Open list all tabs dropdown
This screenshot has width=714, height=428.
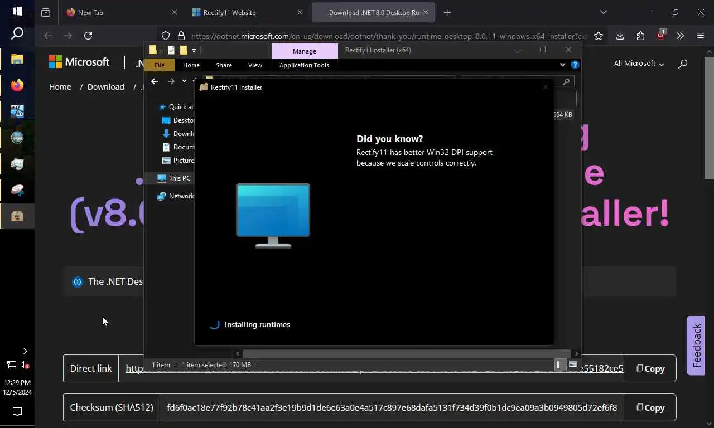[x=603, y=12]
